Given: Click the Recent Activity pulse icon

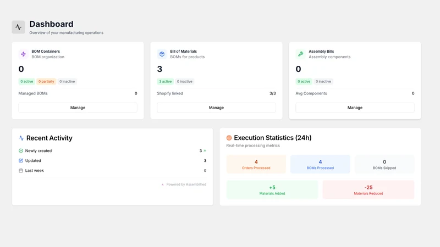Looking at the screenshot, I should coord(21,138).
